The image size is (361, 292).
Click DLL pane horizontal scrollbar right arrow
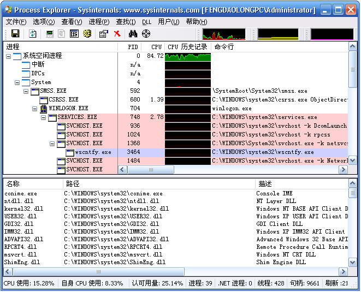[x=343, y=272]
